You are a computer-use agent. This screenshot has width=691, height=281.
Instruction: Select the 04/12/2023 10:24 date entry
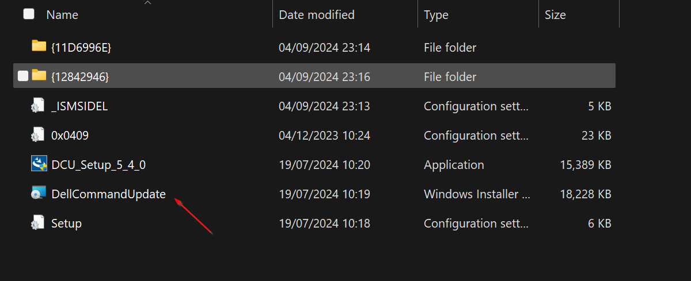[324, 136]
